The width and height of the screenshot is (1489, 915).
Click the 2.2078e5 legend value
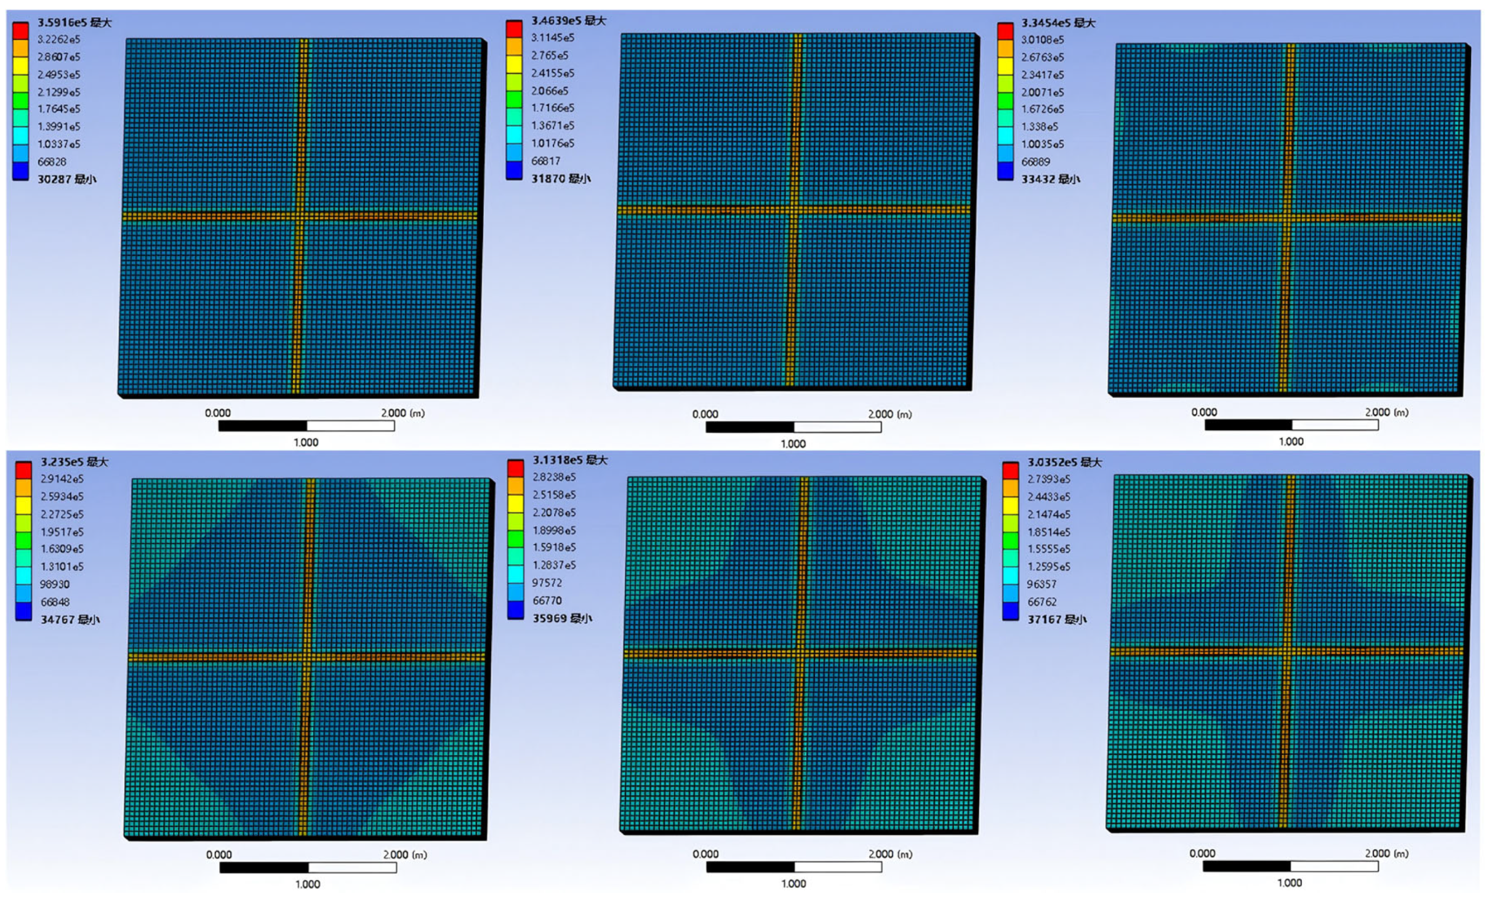pos(554,512)
